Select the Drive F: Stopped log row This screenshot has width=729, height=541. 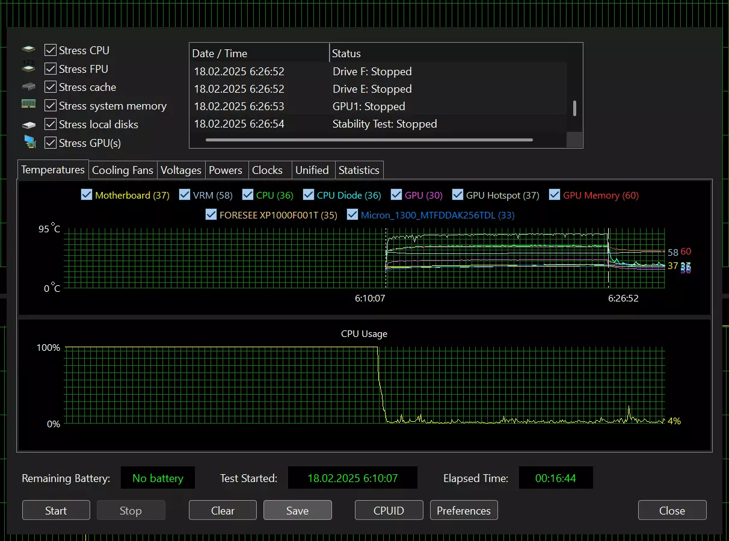[x=378, y=72]
